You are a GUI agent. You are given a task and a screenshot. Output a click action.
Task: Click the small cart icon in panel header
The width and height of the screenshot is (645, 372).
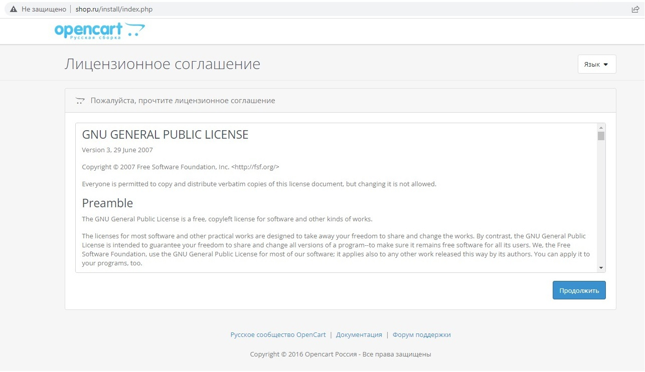click(x=80, y=101)
